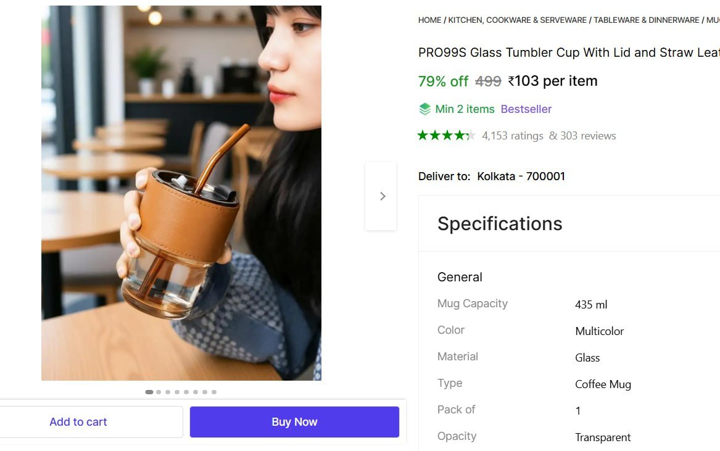720x451 pixels.
Task: Add the glass tumbler to cart
Action: [x=78, y=422]
